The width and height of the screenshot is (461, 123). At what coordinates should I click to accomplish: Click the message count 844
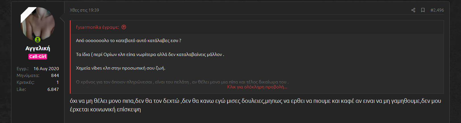(55, 76)
